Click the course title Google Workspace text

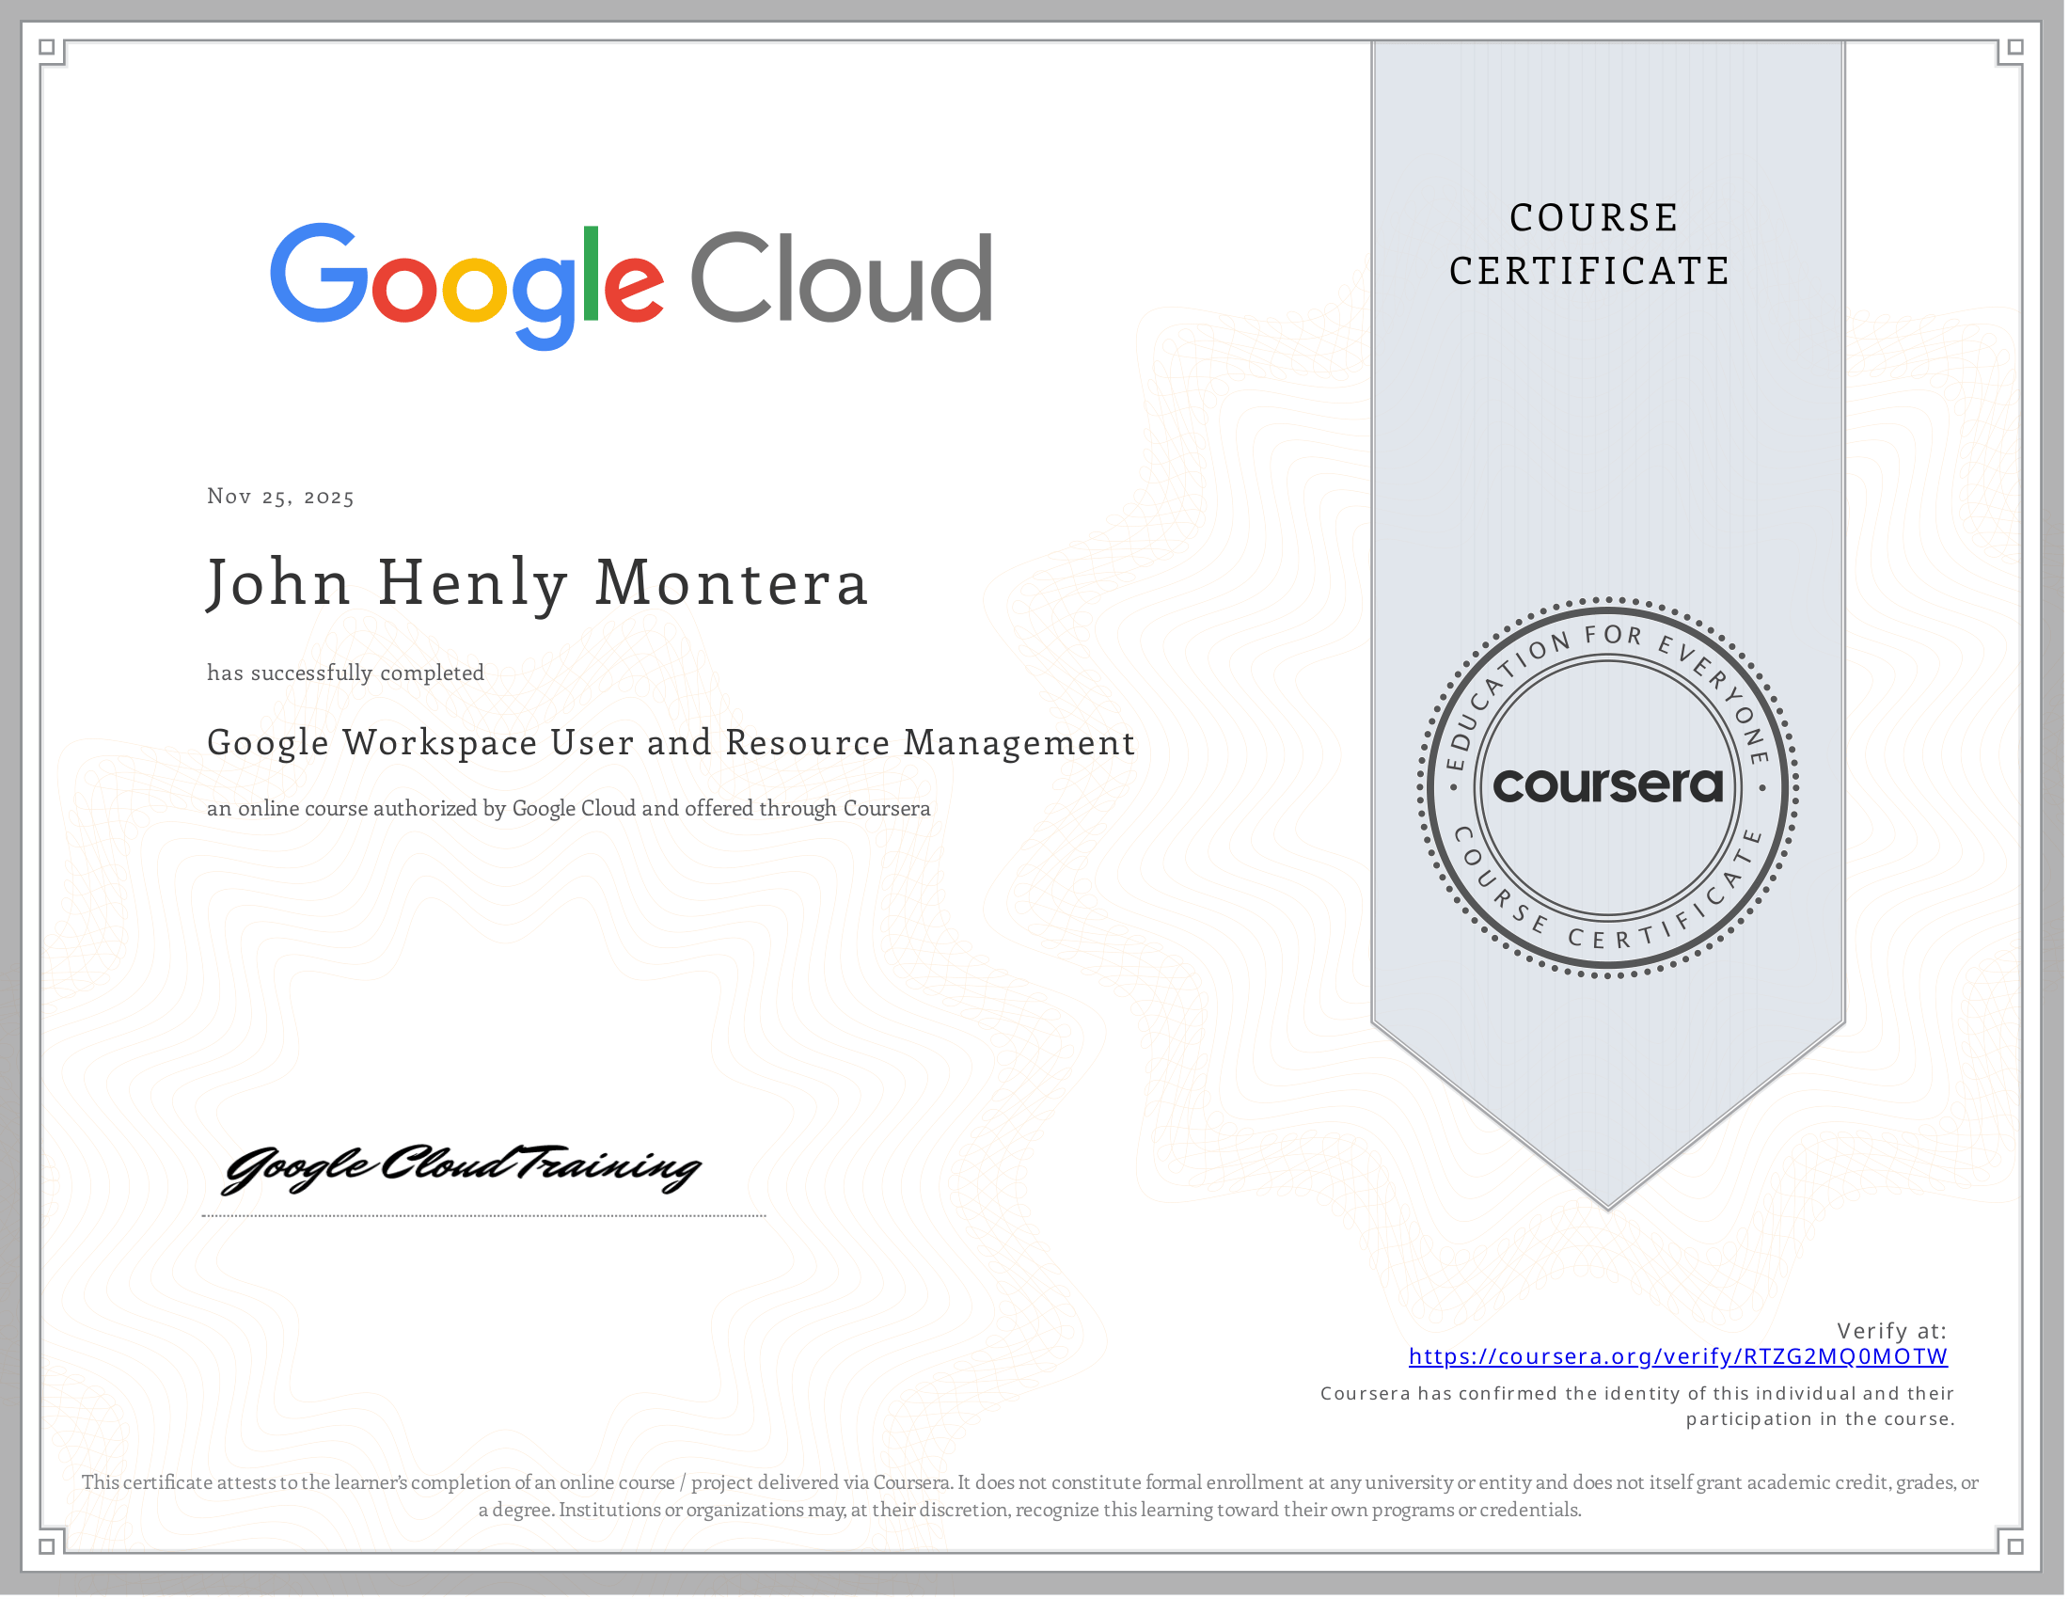[671, 743]
